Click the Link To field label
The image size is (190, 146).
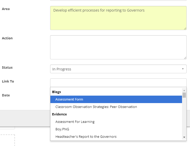(x=8, y=81)
